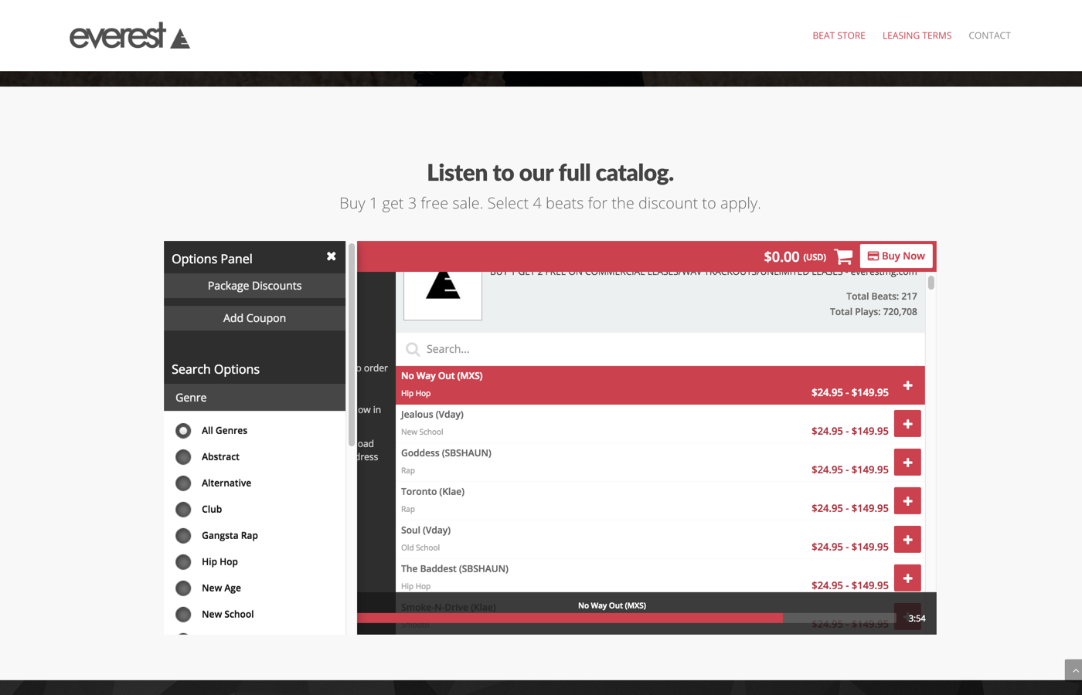
Task: Go to the BEAT STORE nav item
Action: pyautogui.click(x=839, y=36)
